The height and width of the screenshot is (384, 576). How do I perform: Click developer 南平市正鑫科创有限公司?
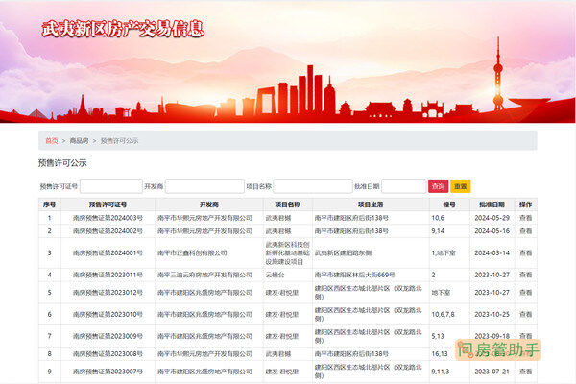(192, 252)
